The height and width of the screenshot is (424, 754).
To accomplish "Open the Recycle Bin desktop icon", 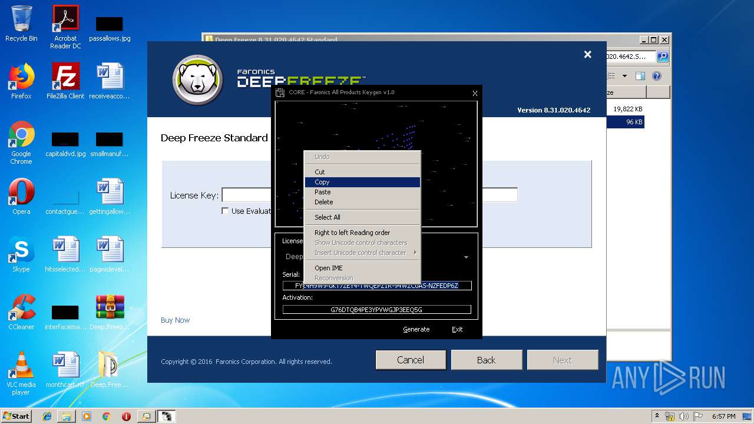I will click(x=21, y=24).
